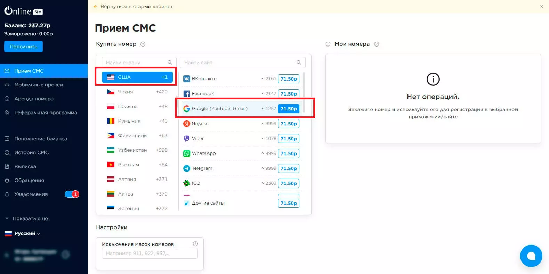Click the help icon next to Мои номера
Screen dimensions: 549x274
coord(377,44)
